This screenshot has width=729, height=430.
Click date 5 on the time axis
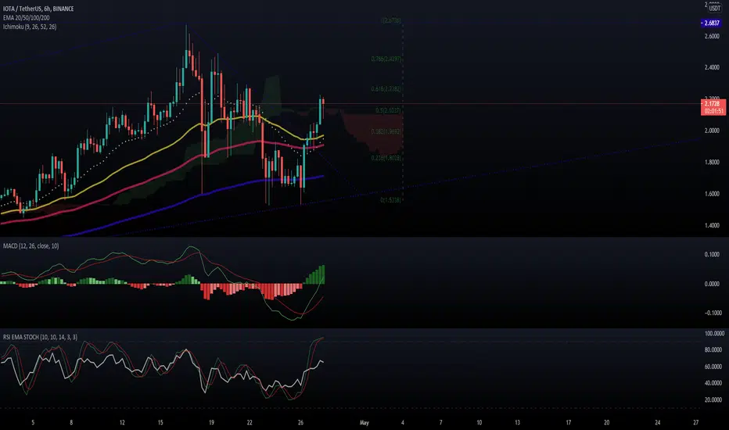coord(33,422)
